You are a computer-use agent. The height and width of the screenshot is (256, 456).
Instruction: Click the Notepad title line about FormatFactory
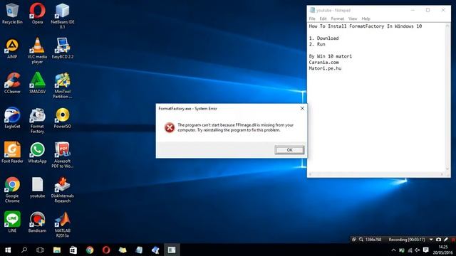coord(366,26)
